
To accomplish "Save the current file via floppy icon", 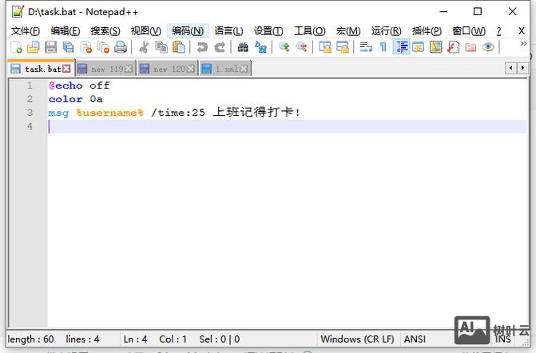I will pos(50,47).
